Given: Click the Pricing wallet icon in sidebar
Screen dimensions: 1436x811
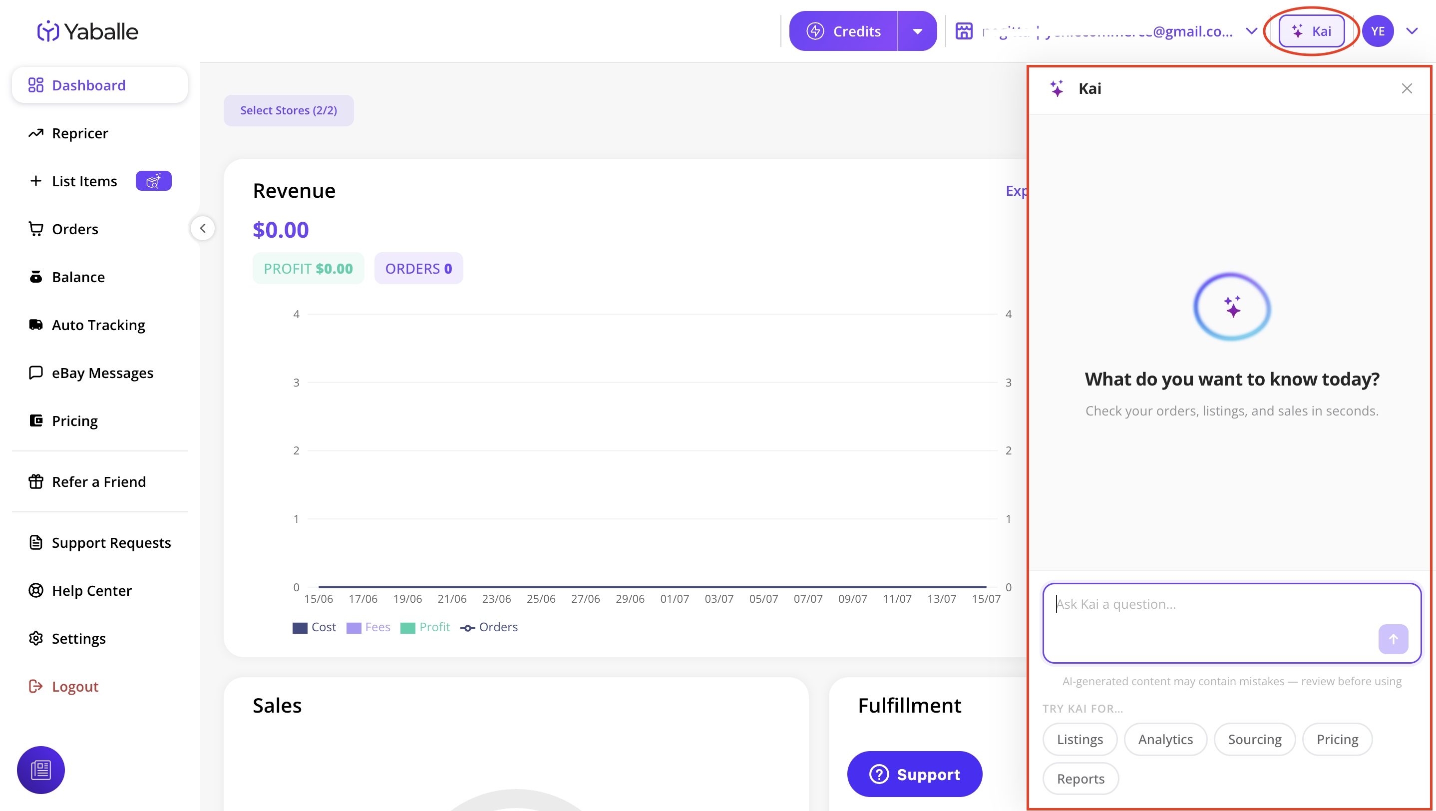Looking at the screenshot, I should tap(35, 421).
